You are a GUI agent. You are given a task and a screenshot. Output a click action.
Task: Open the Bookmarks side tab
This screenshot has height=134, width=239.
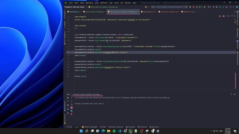click(65, 106)
